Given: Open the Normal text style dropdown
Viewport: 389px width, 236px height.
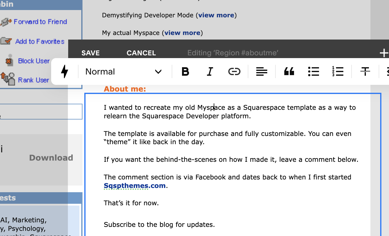Looking at the screenshot, I should click(x=123, y=72).
